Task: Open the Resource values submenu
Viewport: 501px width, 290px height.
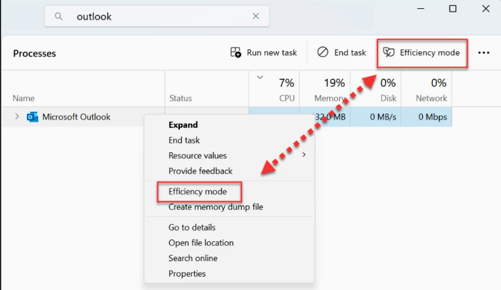Action: [197, 156]
